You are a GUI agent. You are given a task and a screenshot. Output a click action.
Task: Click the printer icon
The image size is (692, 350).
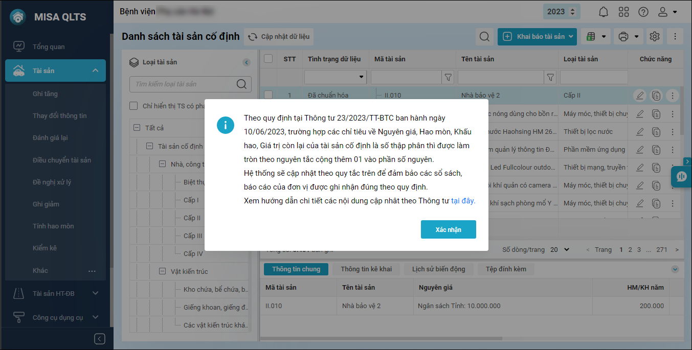[x=623, y=37]
